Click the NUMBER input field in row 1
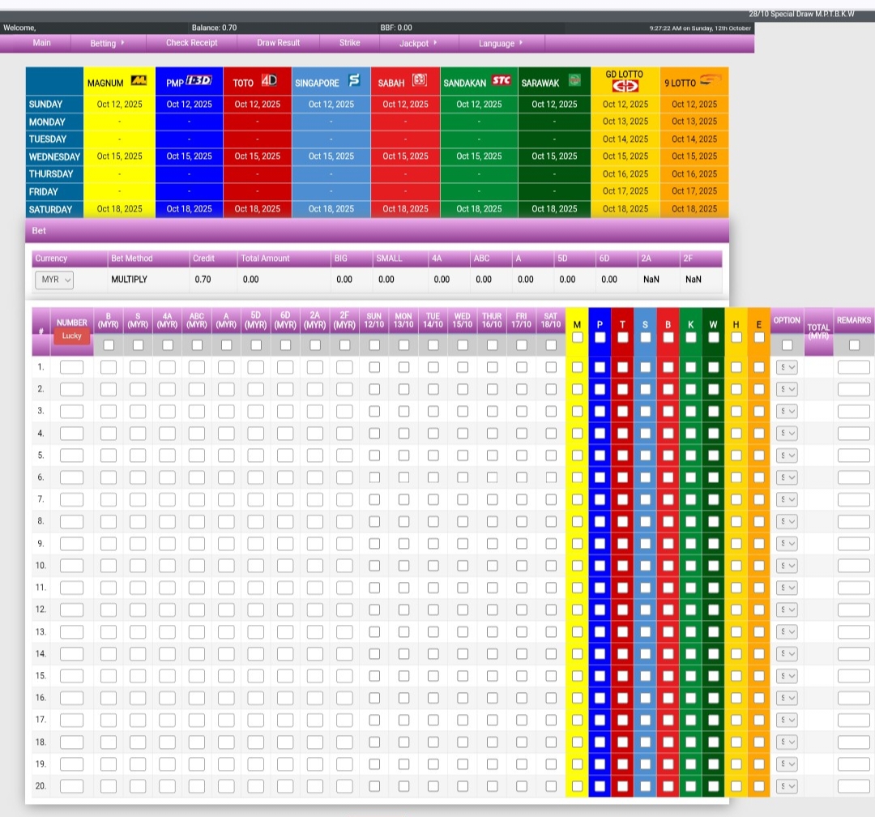The height and width of the screenshot is (817, 875). click(71, 367)
